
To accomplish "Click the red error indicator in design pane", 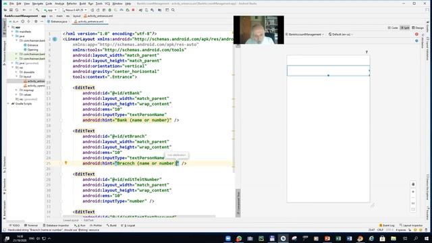I will pyautogui.click(x=416, y=34).
